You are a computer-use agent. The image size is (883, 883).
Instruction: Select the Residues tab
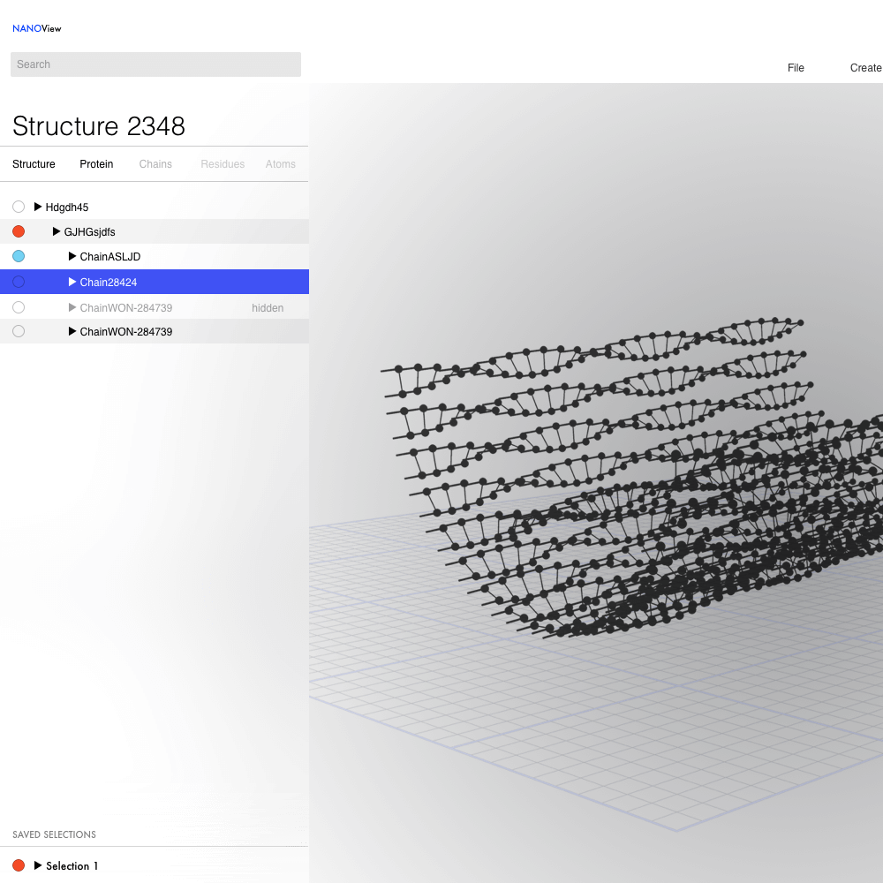click(x=223, y=164)
